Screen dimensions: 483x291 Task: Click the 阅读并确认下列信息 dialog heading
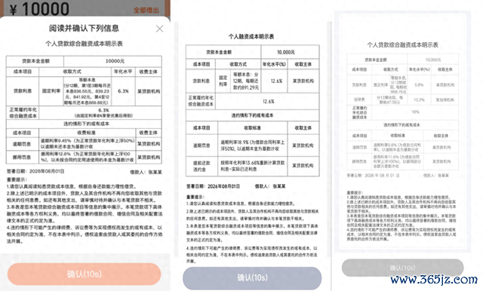pos(84,29)
